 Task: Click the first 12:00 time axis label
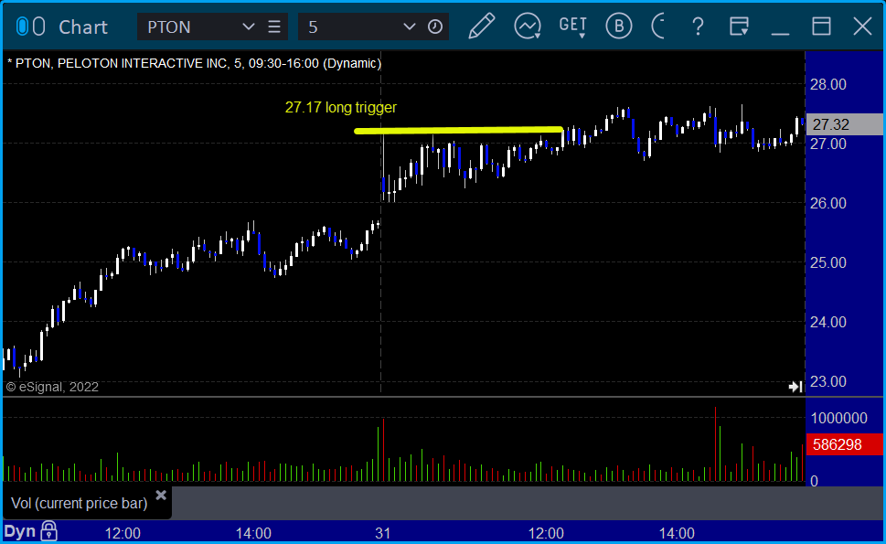(x=123, y=533)
